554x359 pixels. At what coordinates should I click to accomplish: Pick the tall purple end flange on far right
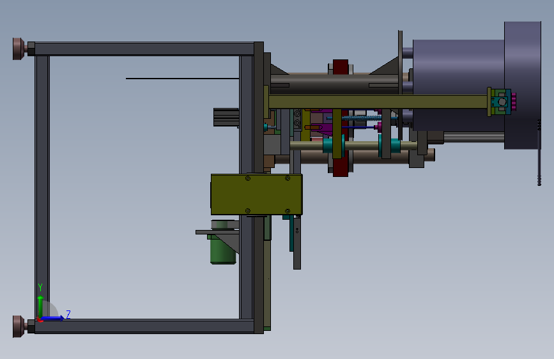[523, 85]
